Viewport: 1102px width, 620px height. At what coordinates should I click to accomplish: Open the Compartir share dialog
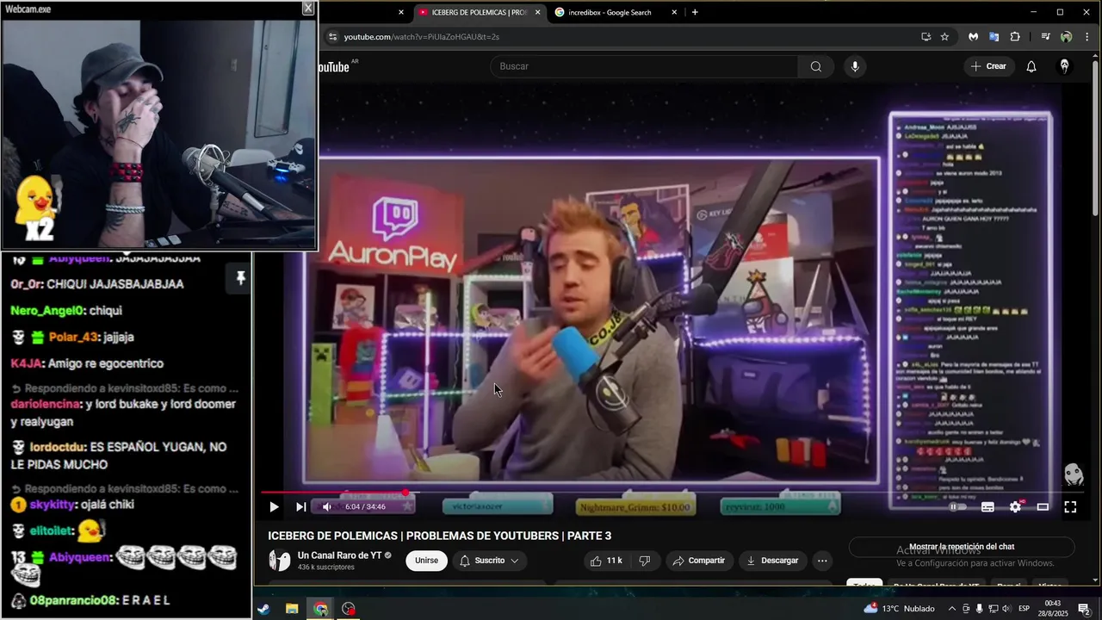tap(698, 561)
